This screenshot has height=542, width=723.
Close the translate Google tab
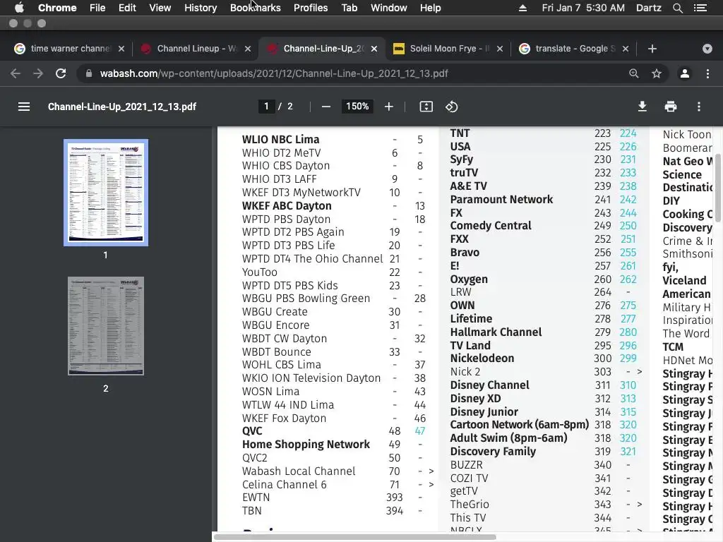[x=626, y=49]
